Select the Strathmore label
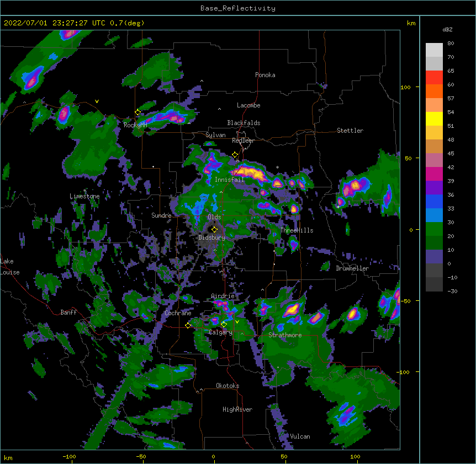The image size is (476, 464). (285, 335)
